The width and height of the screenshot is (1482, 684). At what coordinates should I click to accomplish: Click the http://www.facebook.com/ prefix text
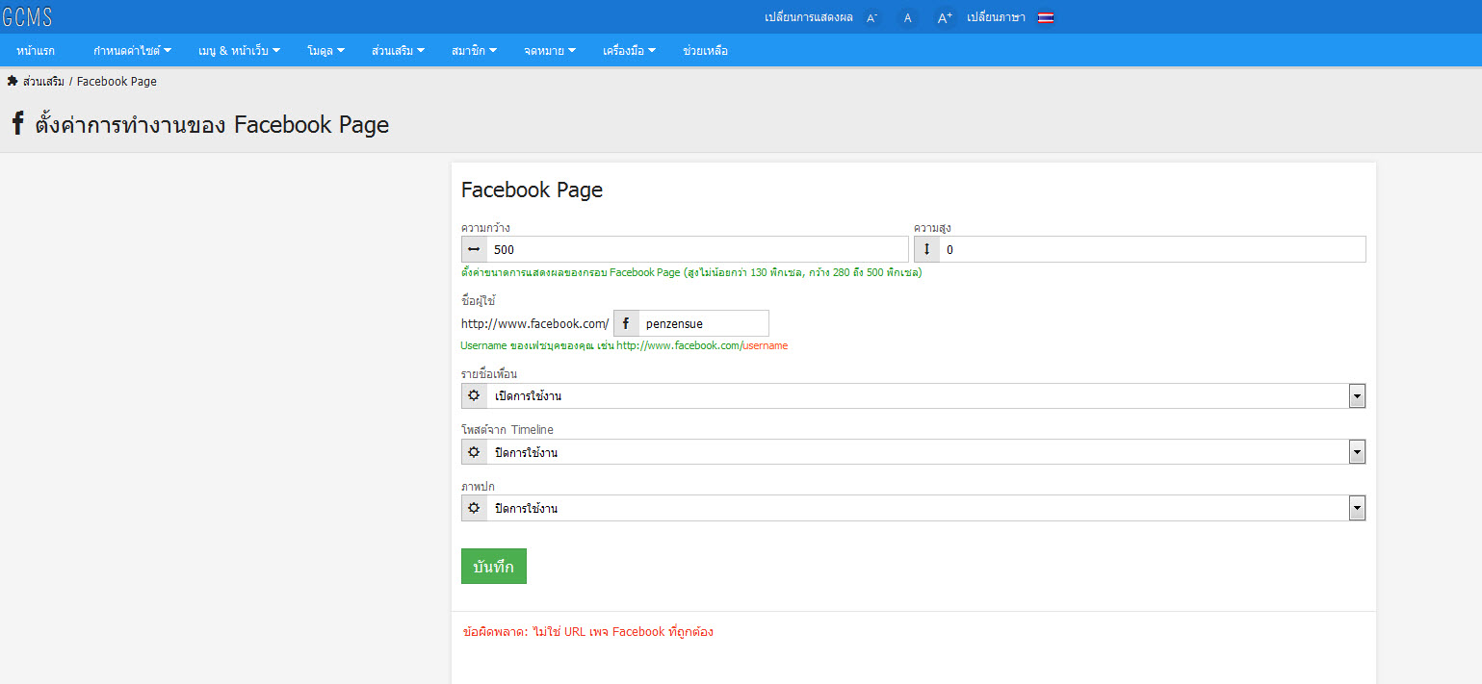[535, 323]
